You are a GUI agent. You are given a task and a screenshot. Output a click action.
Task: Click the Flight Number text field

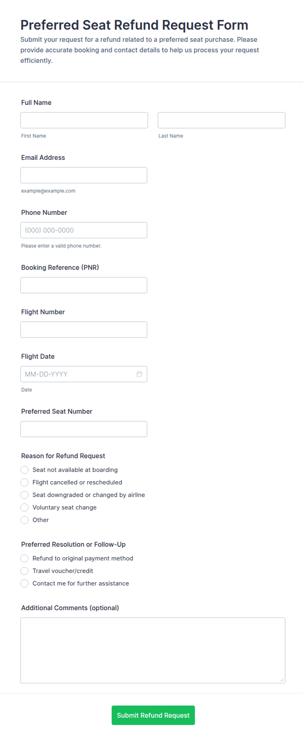(x=84, y=330)
